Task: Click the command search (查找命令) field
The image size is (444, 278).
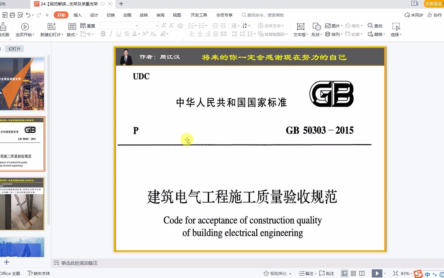Action: coord(263,15)
